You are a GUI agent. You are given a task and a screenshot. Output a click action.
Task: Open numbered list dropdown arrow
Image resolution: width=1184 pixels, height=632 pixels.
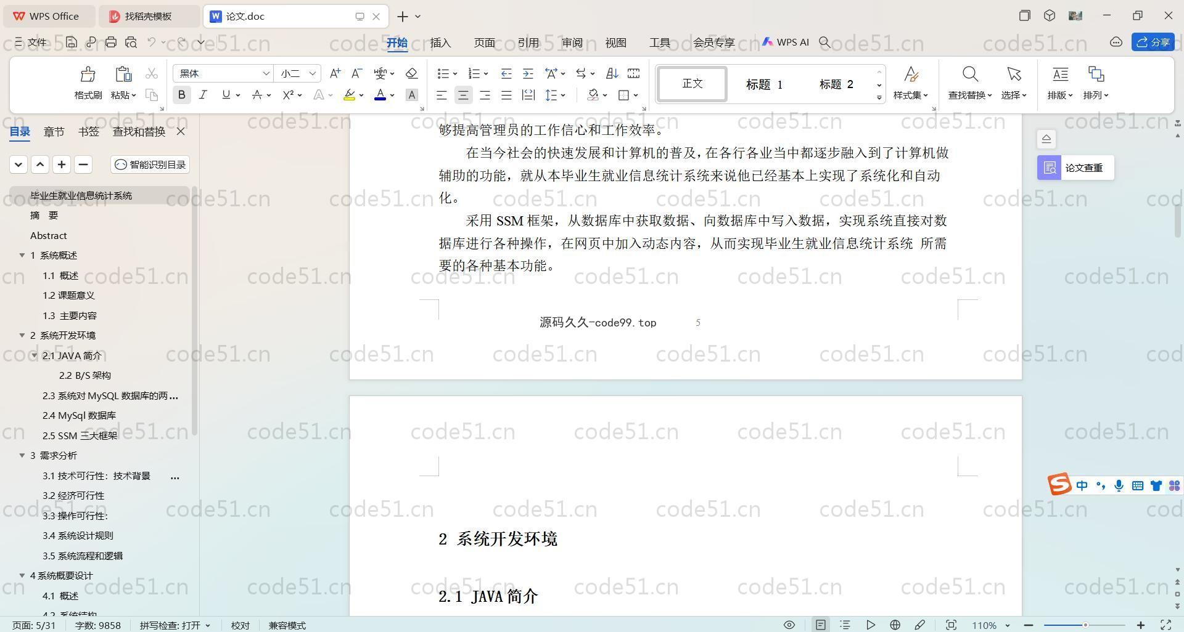(x=486, y=74)
